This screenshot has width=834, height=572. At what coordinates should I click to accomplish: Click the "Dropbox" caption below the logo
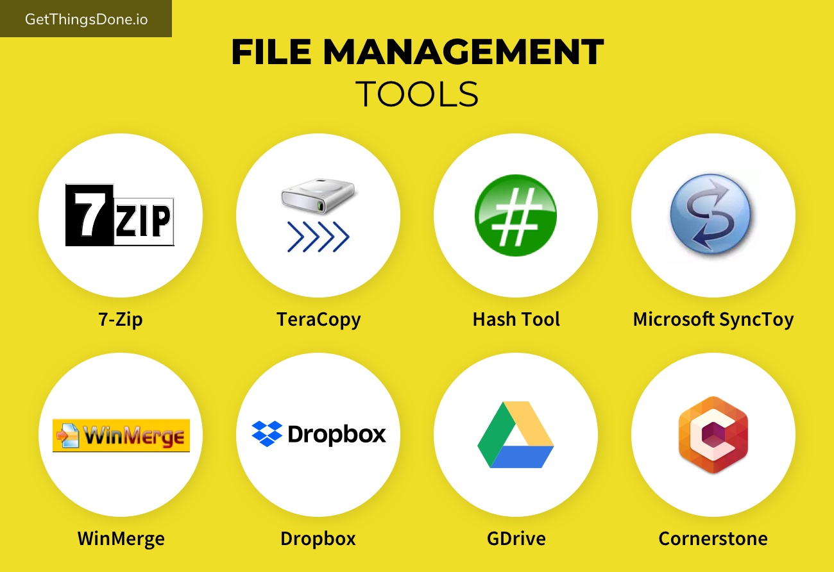coord(318,539)
